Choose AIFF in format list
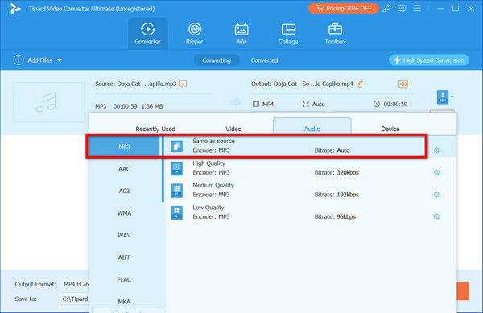Image resolution: width=483 pixels, height=313 pixels. pyautogui.click(x=125, y=257)
